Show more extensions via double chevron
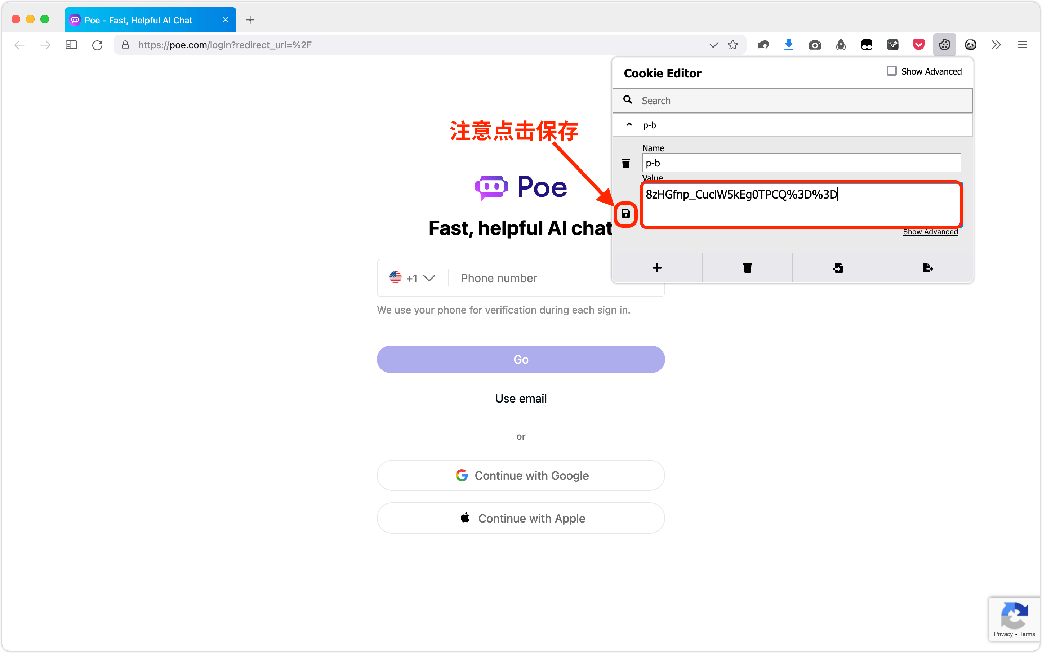 tap(996, 45)
